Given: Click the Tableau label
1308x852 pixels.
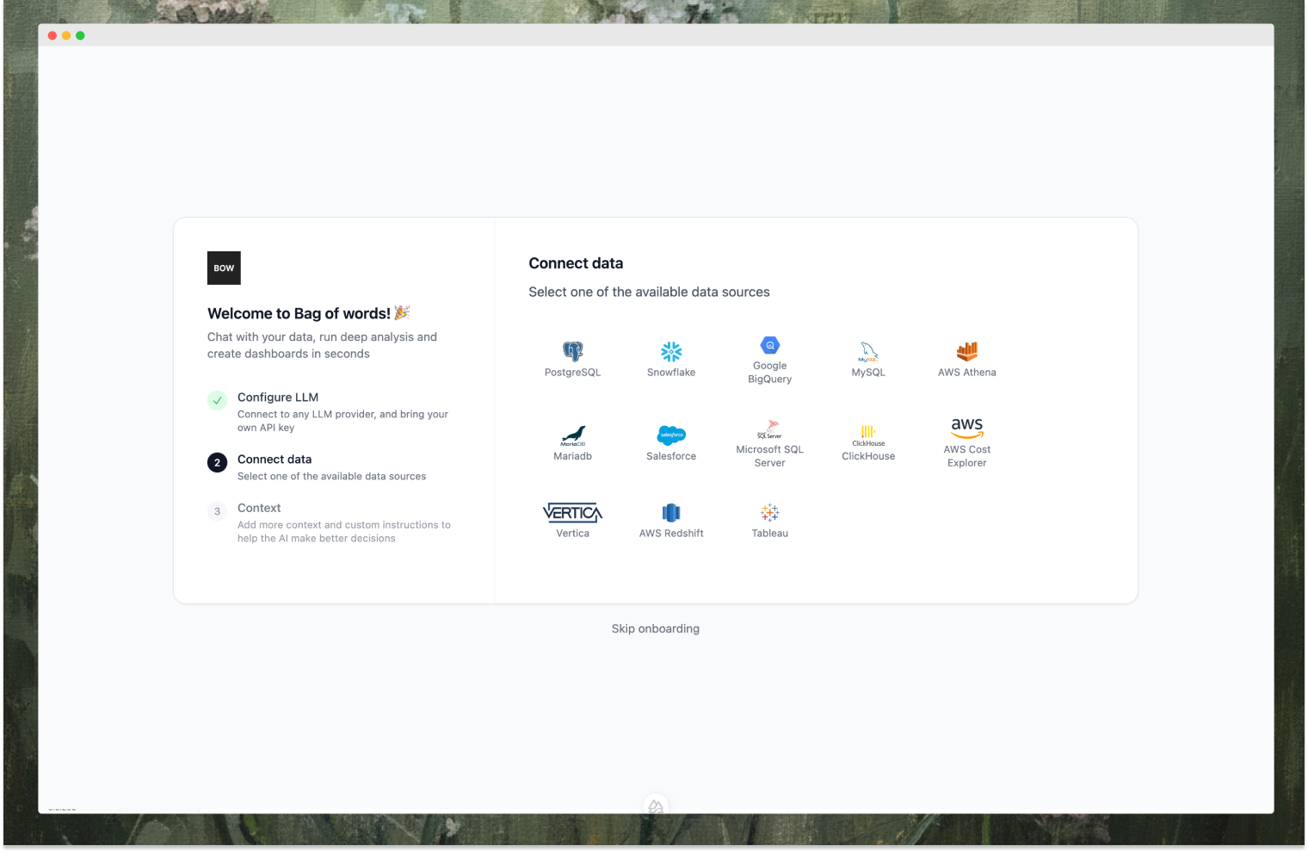Looking at the screenshot, I should pos(770,534).
